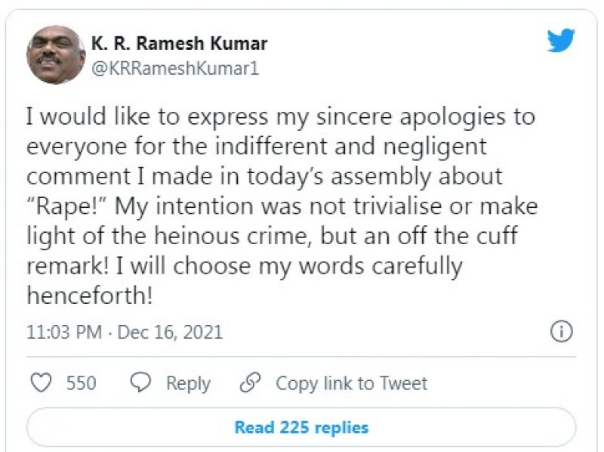
Task: Click the reply speech bubble icon
Action: click(142, 383)
